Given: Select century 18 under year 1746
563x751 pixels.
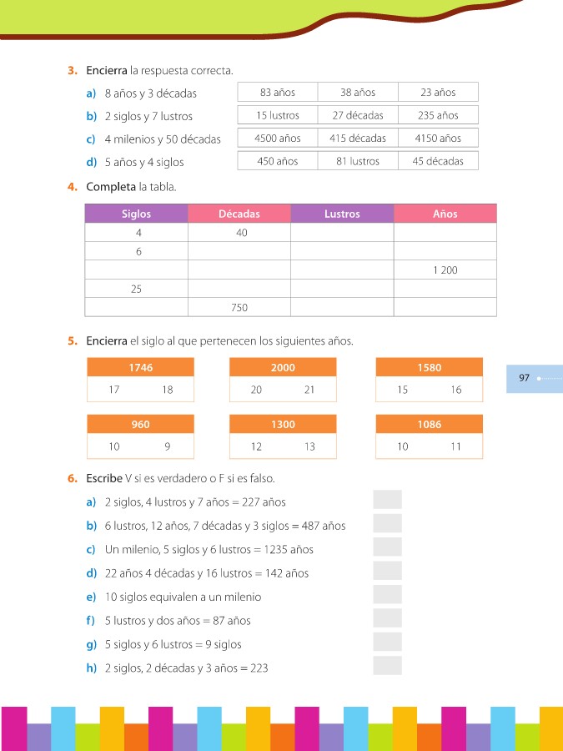Looking at the screenshot, I should [x=168, y=390].
